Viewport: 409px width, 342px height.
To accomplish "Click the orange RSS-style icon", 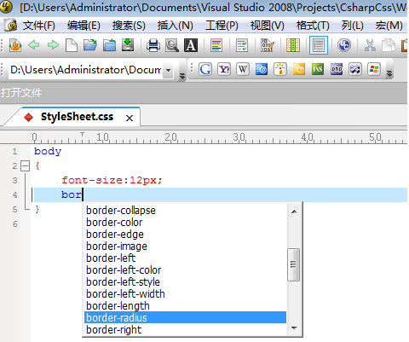I will [x=299, y=69].
